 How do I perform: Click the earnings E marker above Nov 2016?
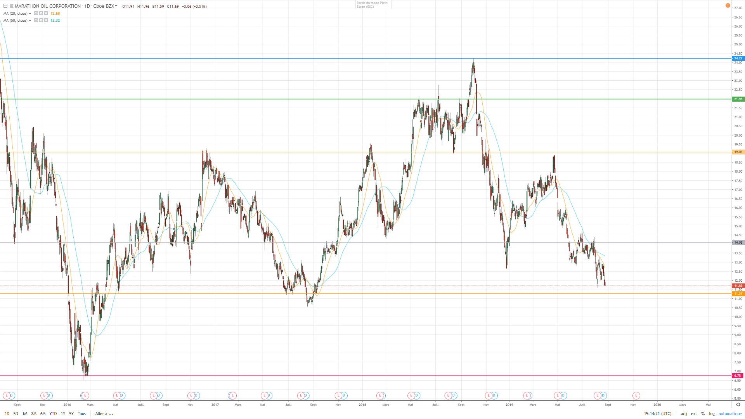[x=191, y=396]
